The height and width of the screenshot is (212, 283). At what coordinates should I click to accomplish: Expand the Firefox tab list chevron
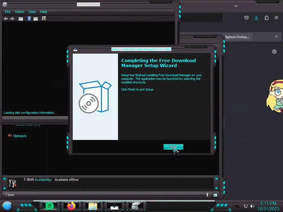(236, 6)
